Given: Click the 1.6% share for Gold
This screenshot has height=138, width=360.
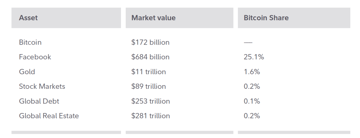Looking at the screenshot, I should point(252,72).
